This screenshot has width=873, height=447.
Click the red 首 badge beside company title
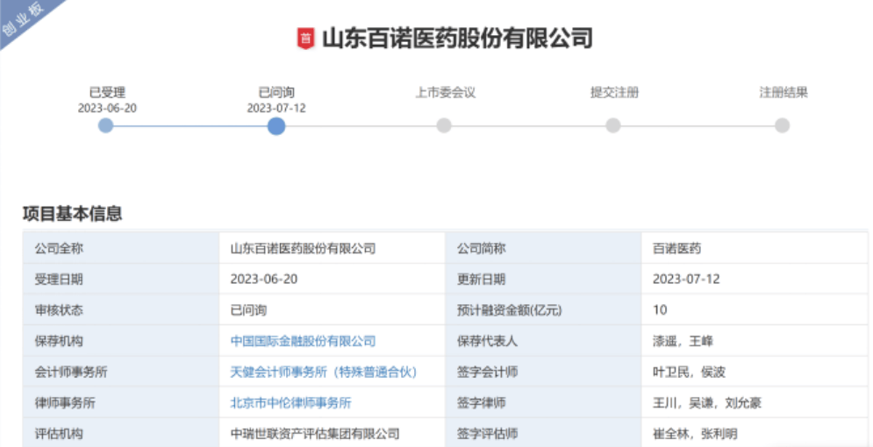(305, 39)
